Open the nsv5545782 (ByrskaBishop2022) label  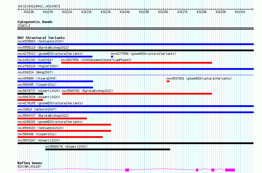[87, 91]
